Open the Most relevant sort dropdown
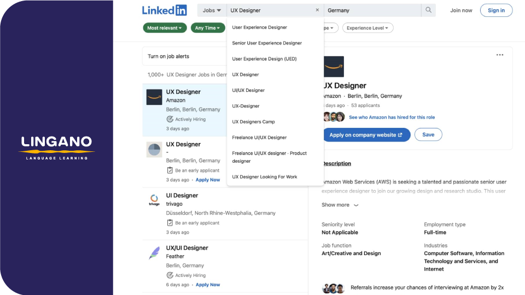Viewport: 525px width, 295px height. [x=165, y=28]
